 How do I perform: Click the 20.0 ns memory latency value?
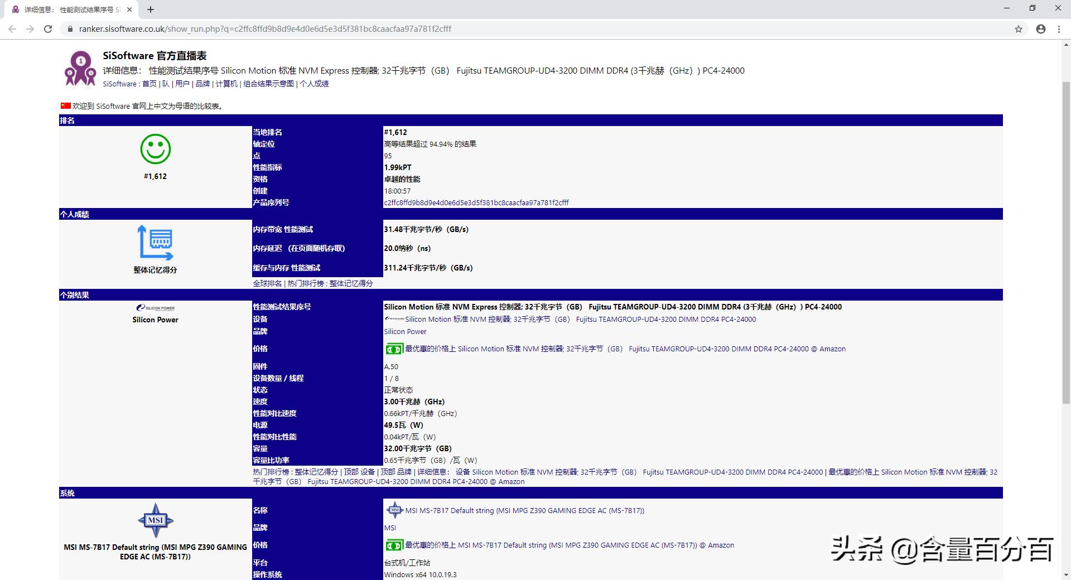(407, 249)
